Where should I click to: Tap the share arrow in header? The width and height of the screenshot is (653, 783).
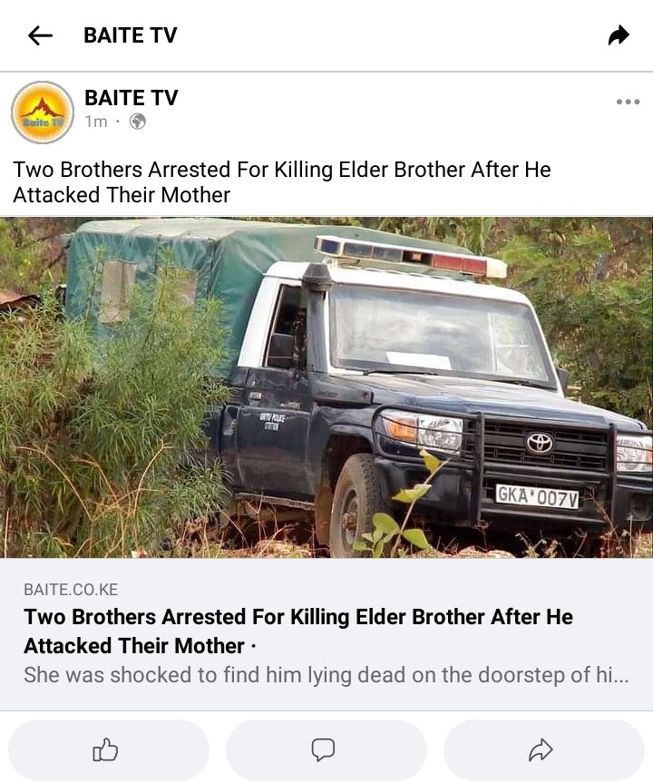tap(619, 35)
